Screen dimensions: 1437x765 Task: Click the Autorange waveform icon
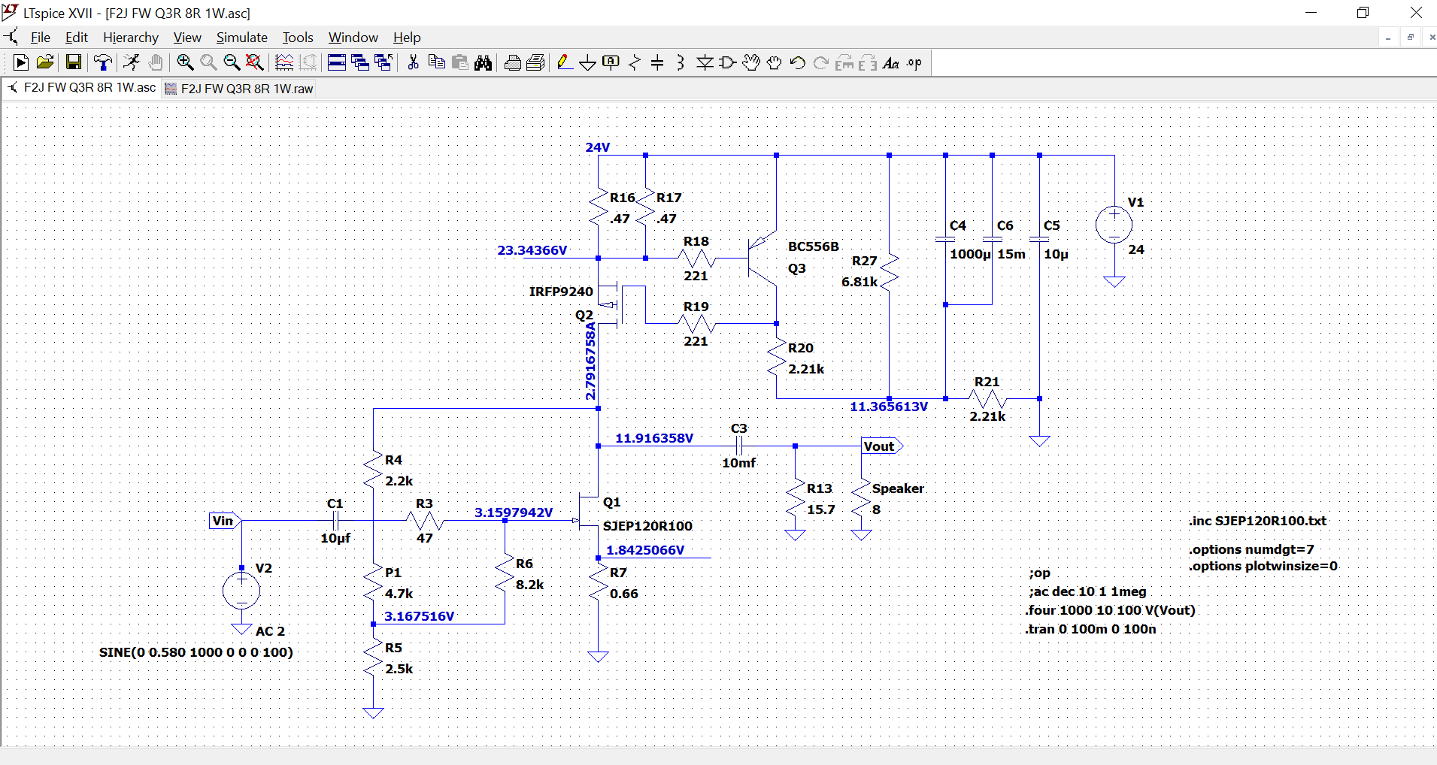[284, 63]
